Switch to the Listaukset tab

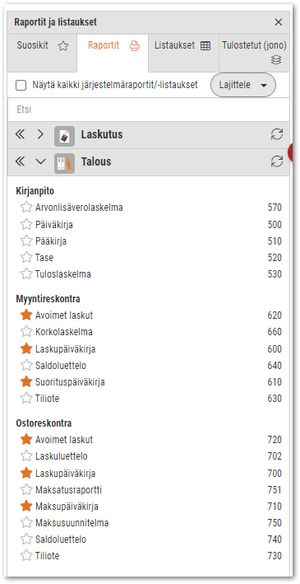[183, 46]
